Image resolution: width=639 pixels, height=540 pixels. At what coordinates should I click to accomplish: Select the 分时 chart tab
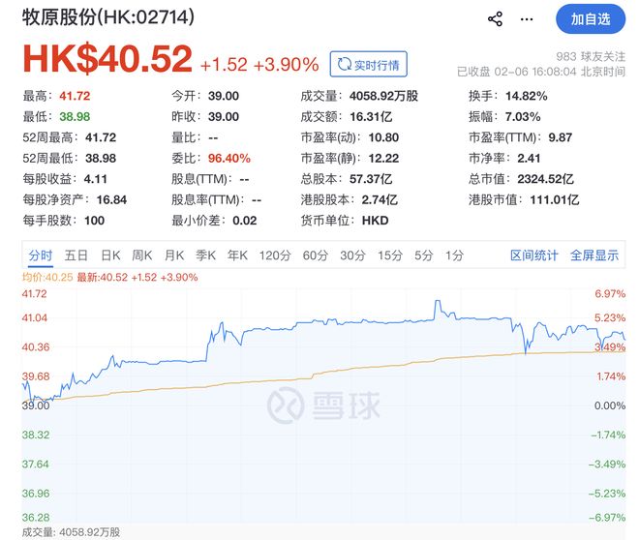pyautogui.click(x=41, y=255)
